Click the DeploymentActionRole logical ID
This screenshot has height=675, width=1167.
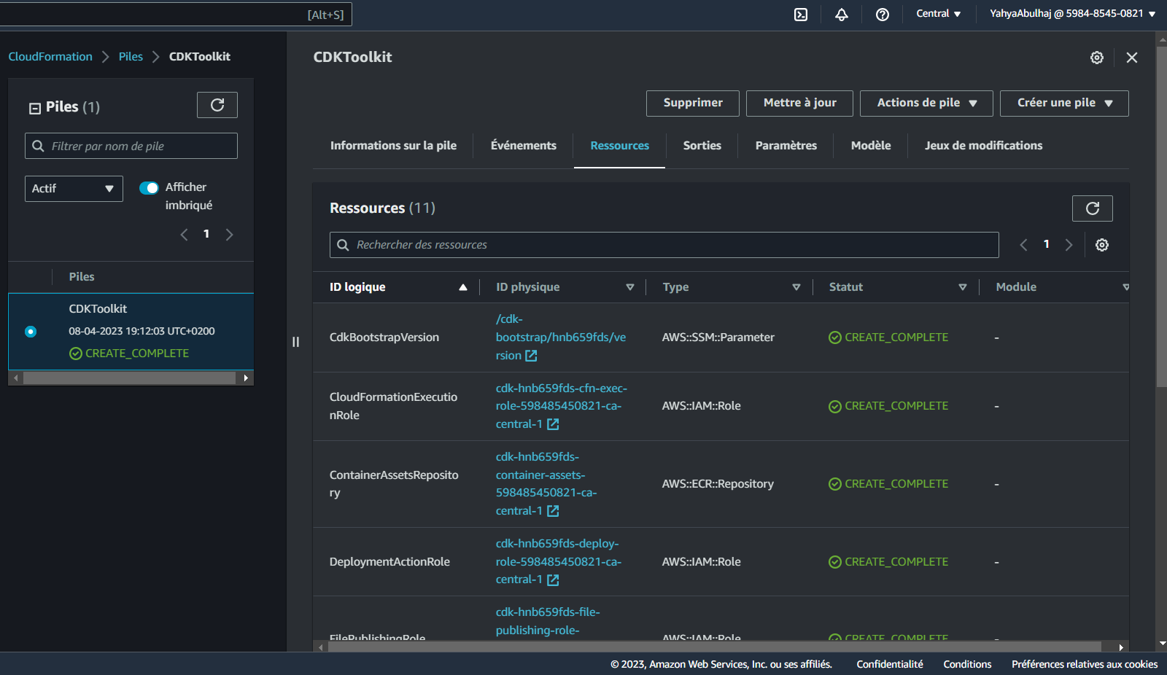[389, 562]
